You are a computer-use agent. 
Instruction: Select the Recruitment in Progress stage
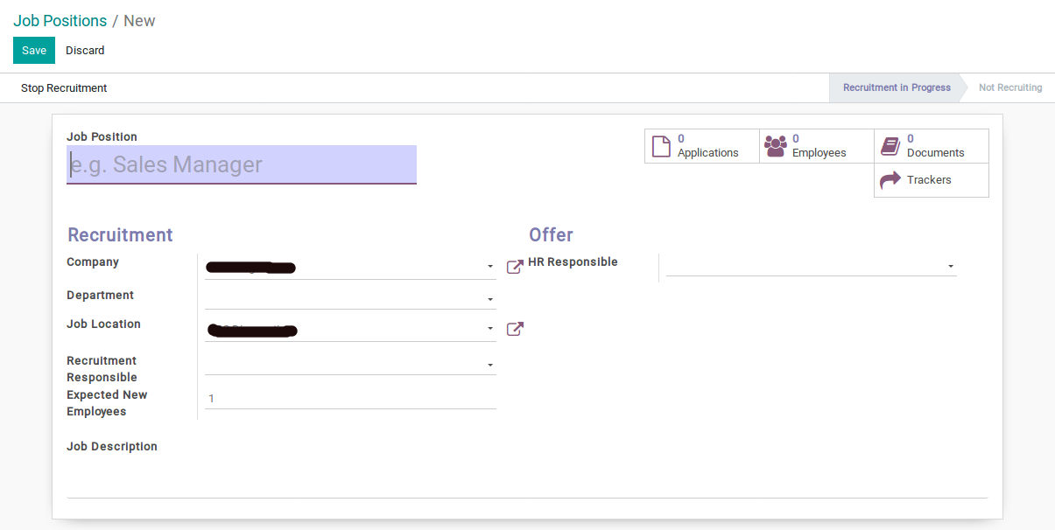[x=896, y=87]
